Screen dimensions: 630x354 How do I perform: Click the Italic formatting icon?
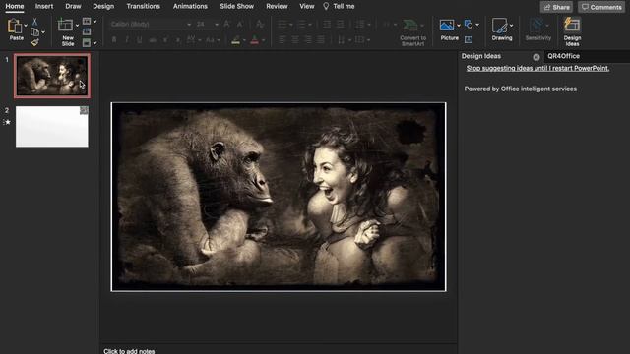(x=127, y=40)
